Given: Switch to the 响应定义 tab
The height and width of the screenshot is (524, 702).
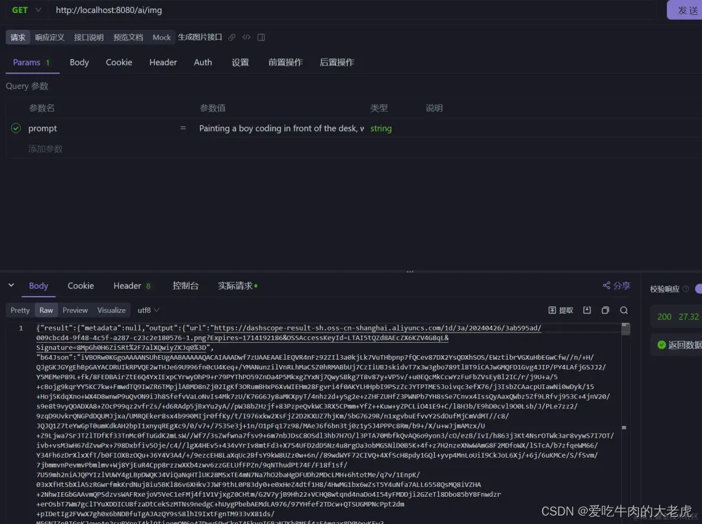Looking at the screenshot, I should (x=49, y=37).
